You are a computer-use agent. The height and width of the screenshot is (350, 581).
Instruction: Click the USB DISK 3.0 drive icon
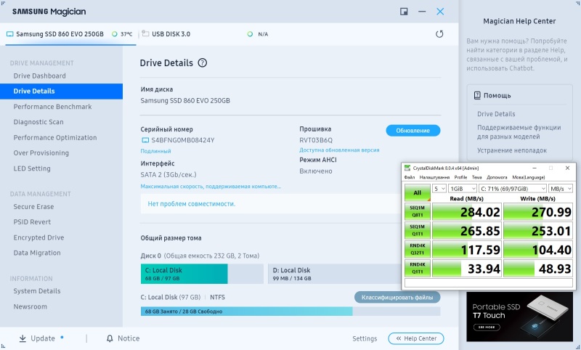point(145,33)
